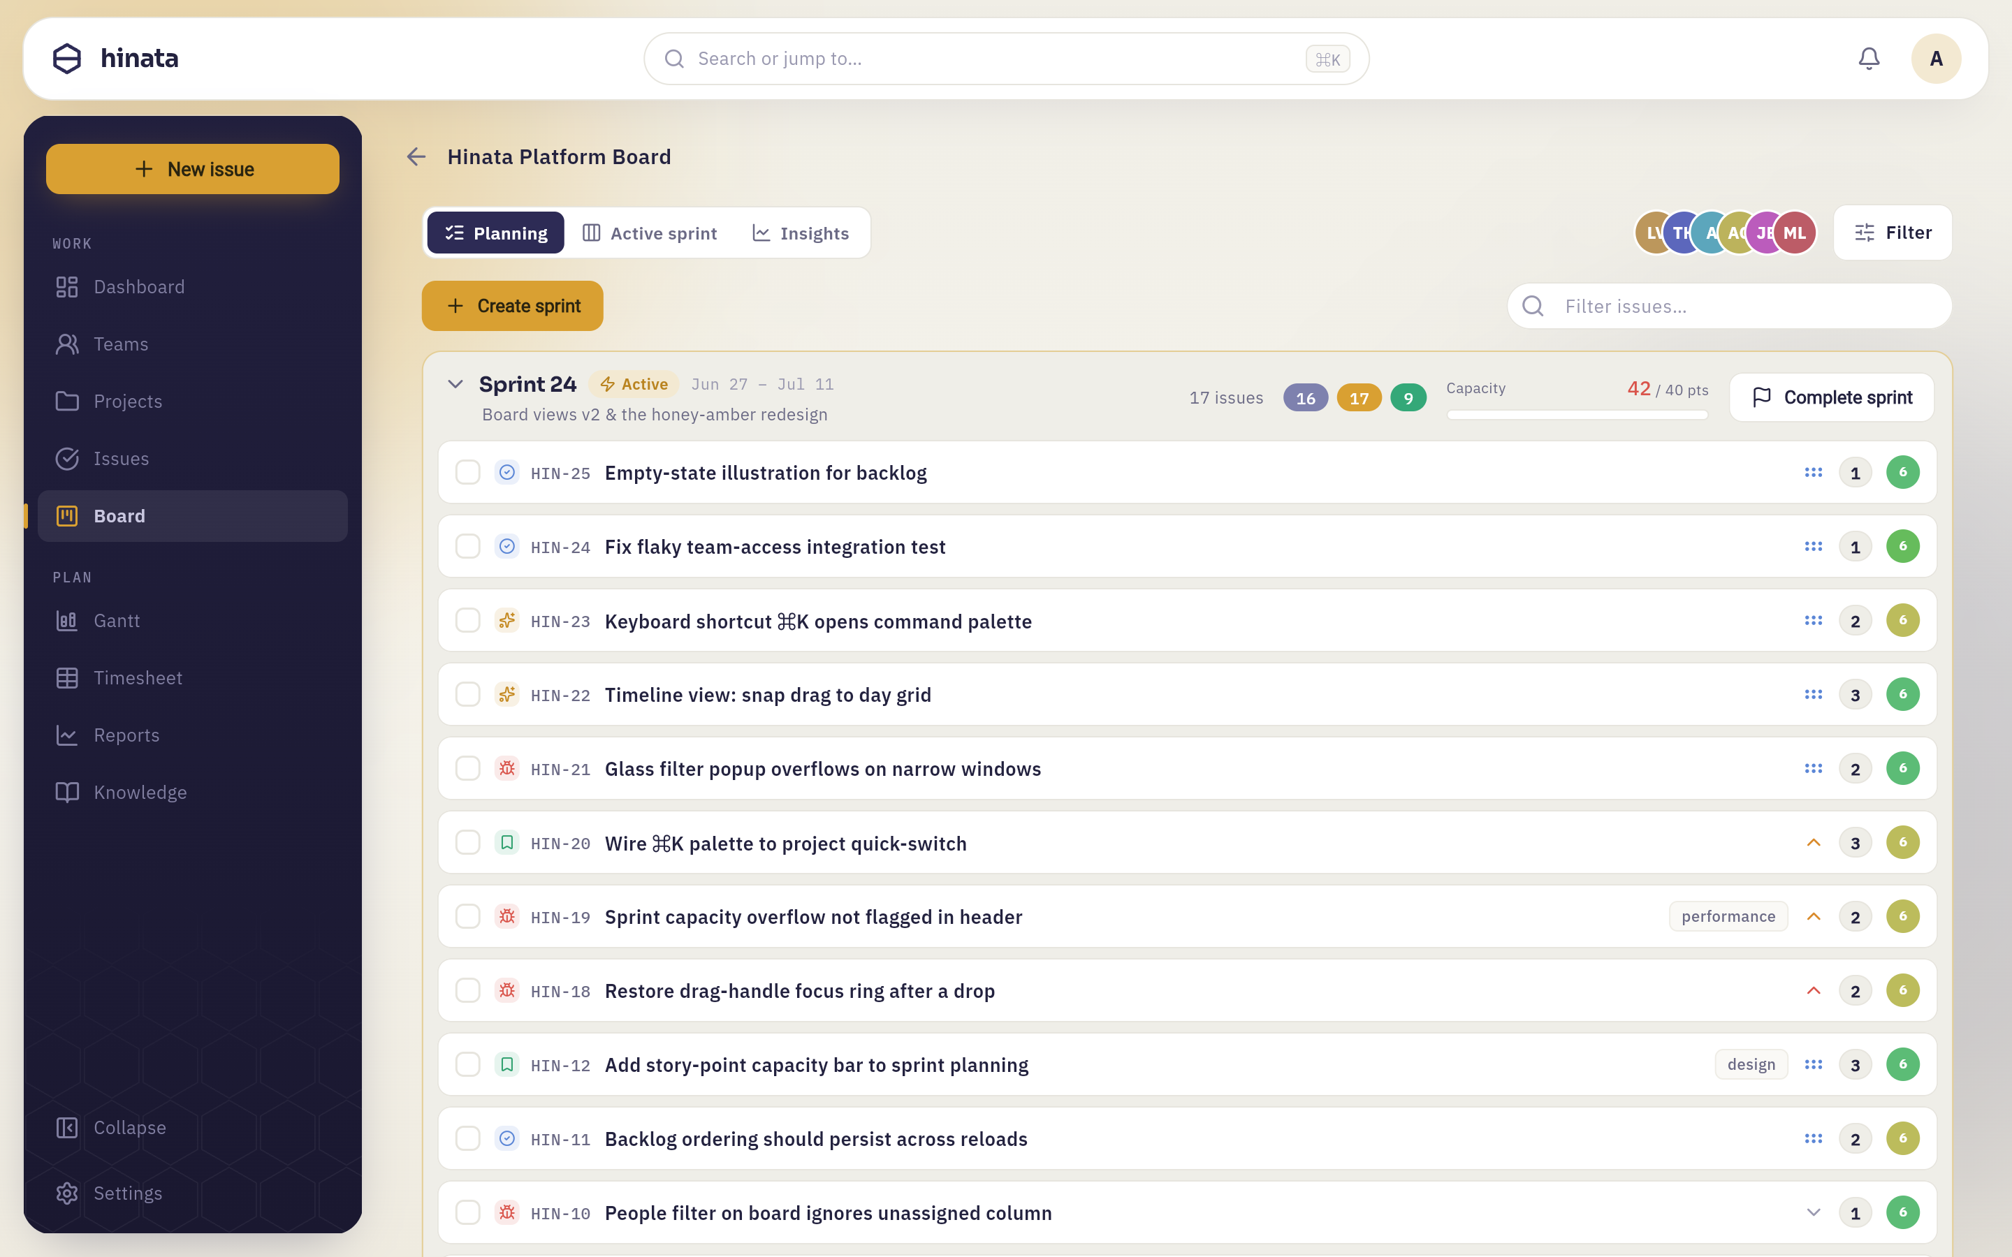Click the purple 16 status count
Viewport: 2012px width, 1257px height.
click(x=1305, y=398)
